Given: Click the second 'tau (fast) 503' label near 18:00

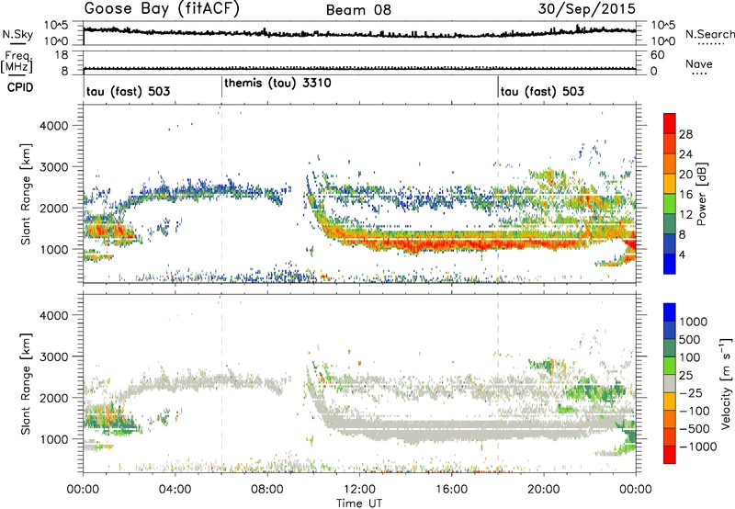Looking at the screenshot, I should point(542,91).
